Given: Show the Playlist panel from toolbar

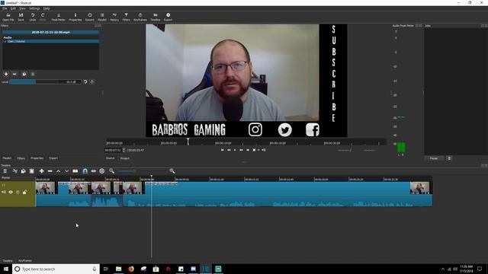Looking at the screenshot, I should [101, 17].
